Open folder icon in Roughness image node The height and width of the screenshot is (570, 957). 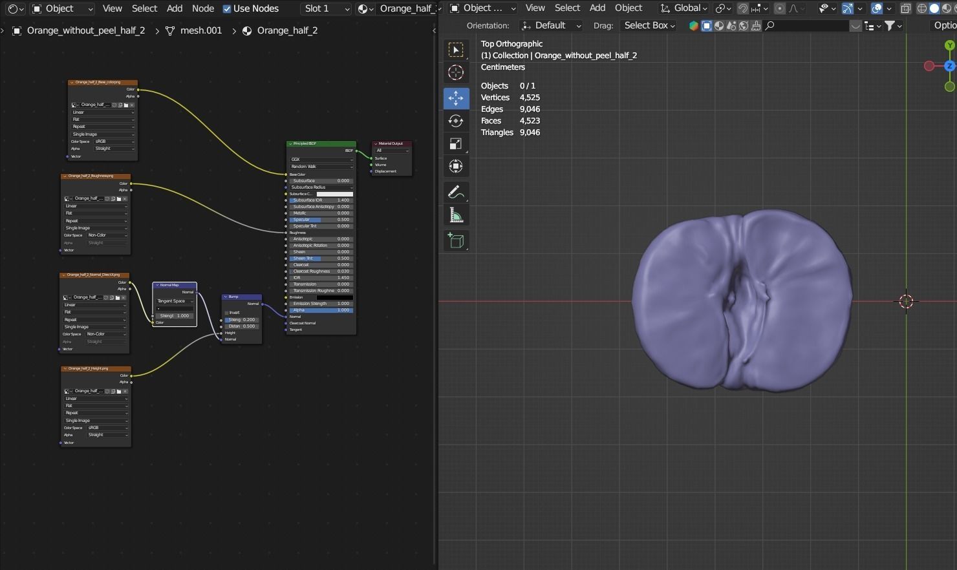point(118,198)
